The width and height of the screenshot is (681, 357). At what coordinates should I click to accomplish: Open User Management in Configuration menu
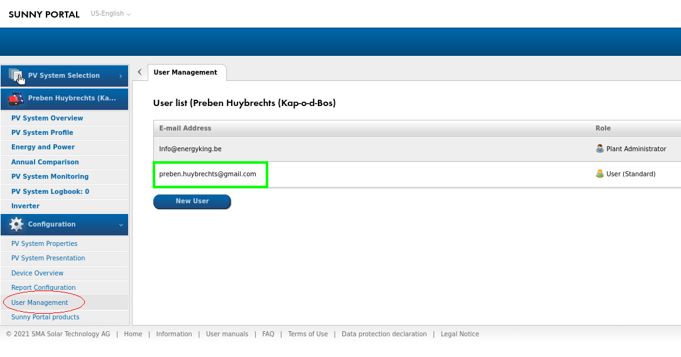click(40, 302)
